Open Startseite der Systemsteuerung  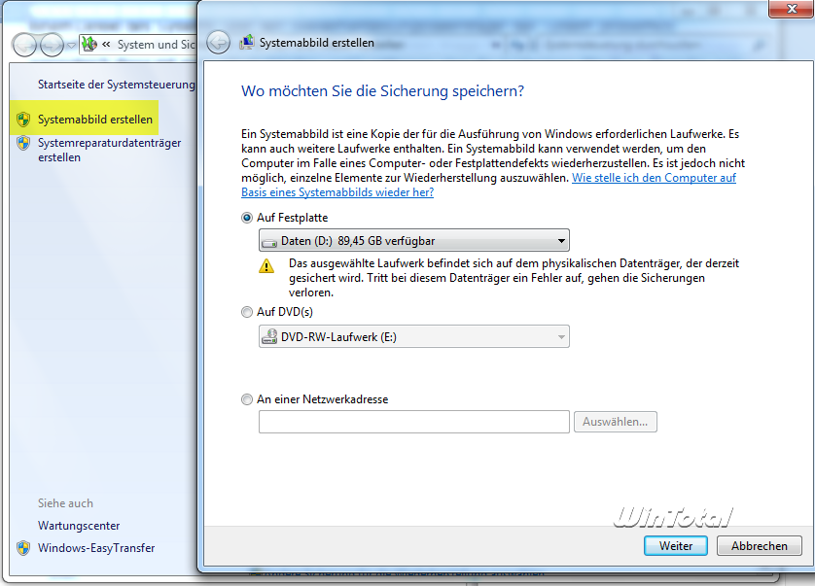(x=117, y=85)
